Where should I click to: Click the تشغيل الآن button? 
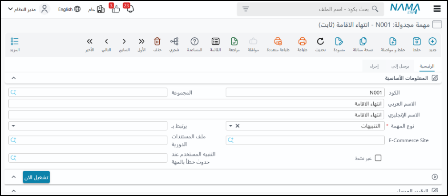click(x=36, y=177)
